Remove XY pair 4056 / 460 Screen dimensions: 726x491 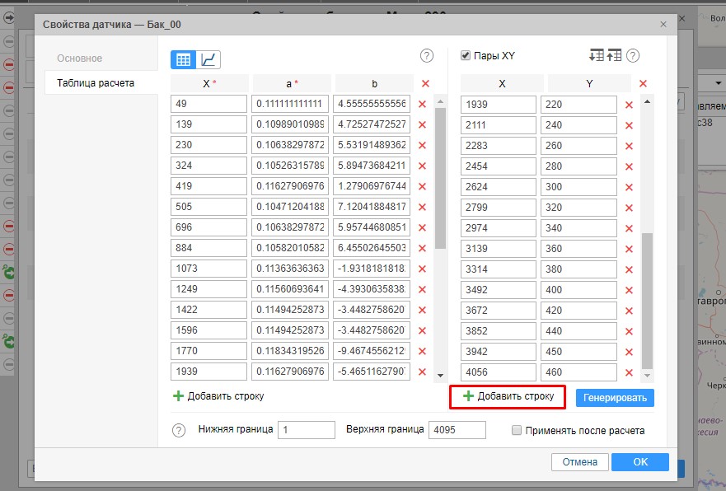click(629, 372)
